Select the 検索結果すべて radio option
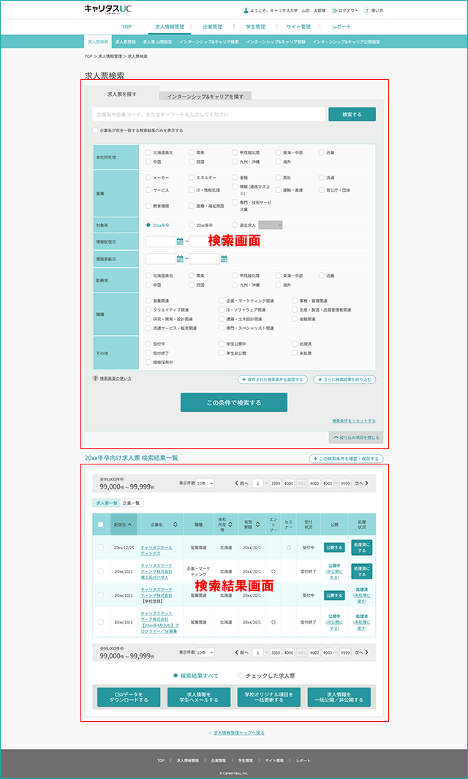The image size is (468, 779). click(x=175, y=676)
